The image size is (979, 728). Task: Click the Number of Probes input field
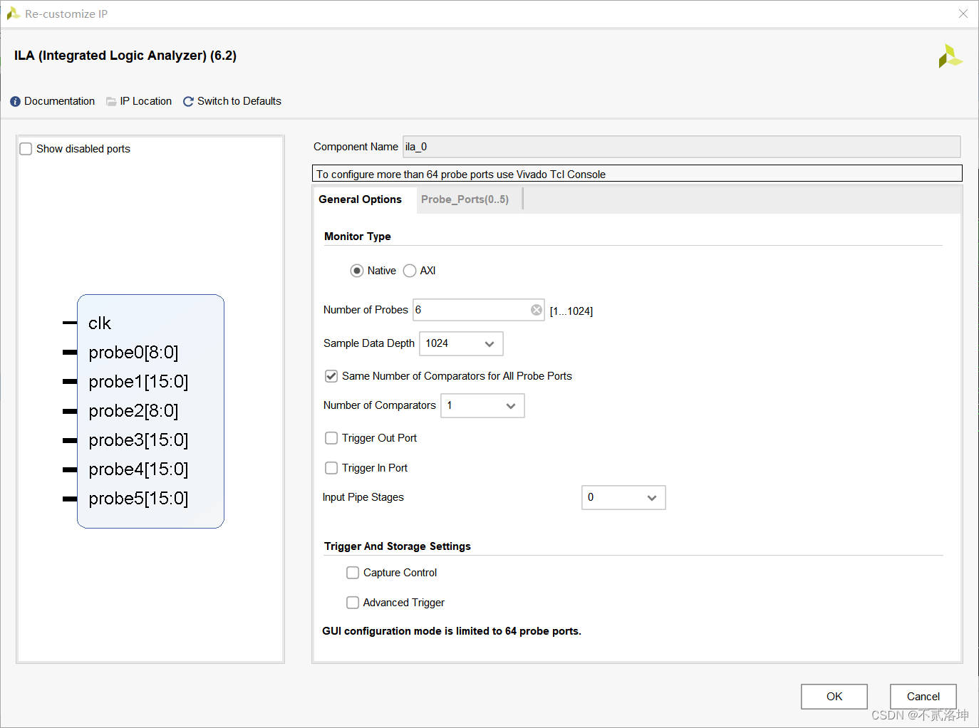(479, 310)
